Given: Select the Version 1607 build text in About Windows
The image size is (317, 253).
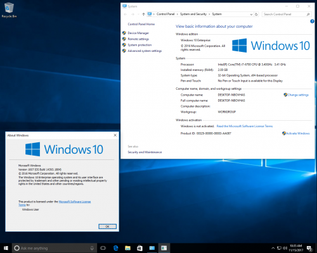Looking at the screenshot, I should point(40,170).
